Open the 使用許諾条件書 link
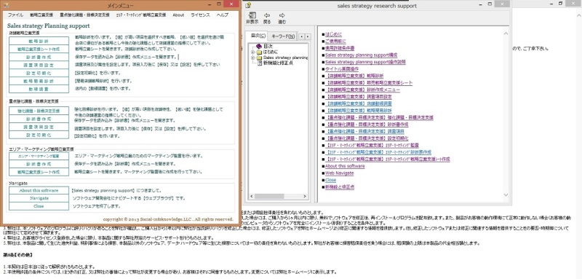The width and height of the screenshot is (582, 279). point(340,48)
